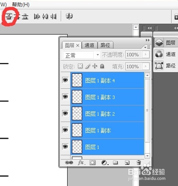Click the distribute horizontal centers icon
The image size is (178, 186).
(45, 17)
